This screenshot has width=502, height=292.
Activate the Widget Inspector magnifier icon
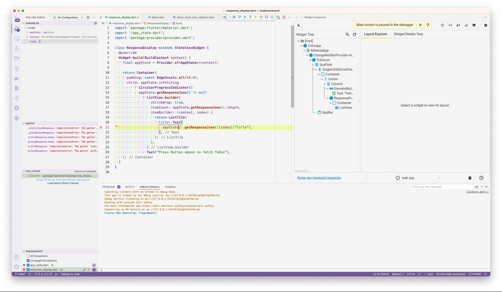point(272,17)
